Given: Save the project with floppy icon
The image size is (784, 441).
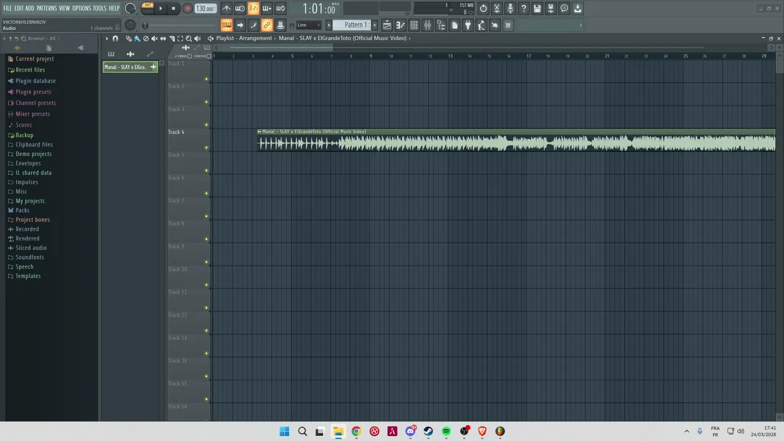Looking at the screenshot, I should coord(537,9).
